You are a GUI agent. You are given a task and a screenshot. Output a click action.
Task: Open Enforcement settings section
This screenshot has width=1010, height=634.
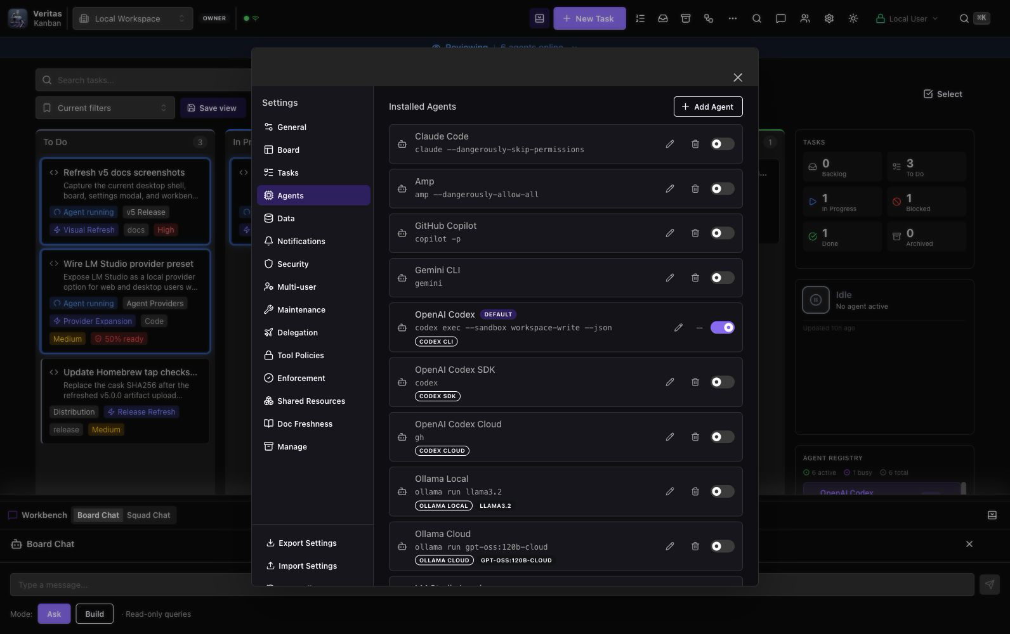pos(313,378)
